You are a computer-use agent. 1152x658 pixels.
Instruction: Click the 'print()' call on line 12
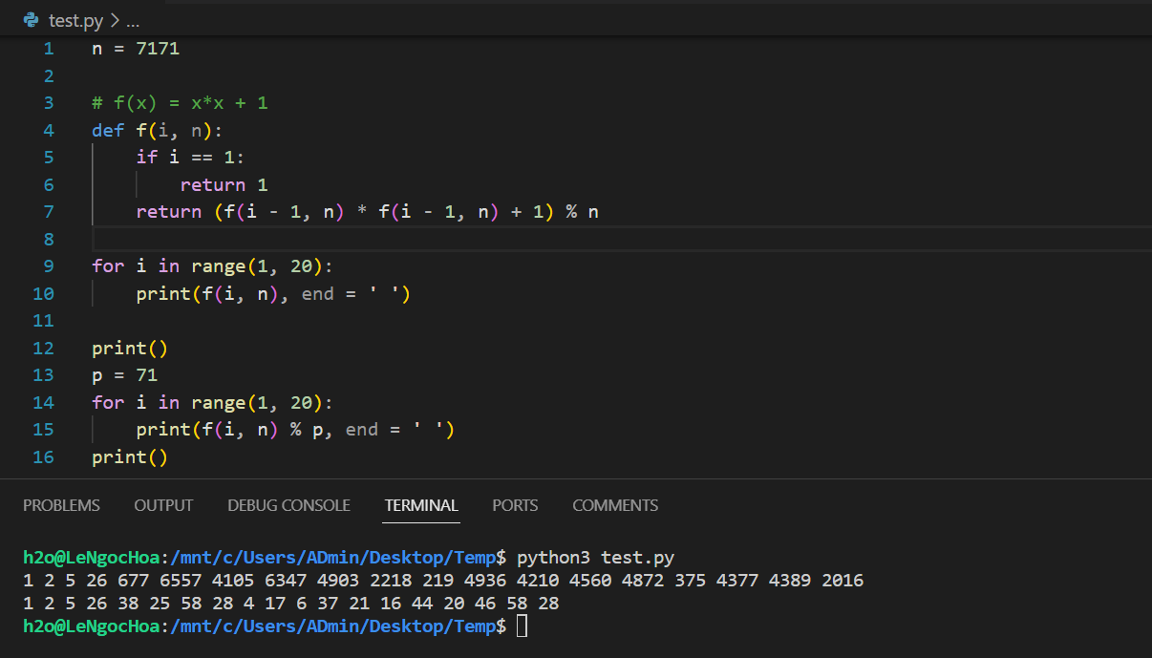point(130,348)
